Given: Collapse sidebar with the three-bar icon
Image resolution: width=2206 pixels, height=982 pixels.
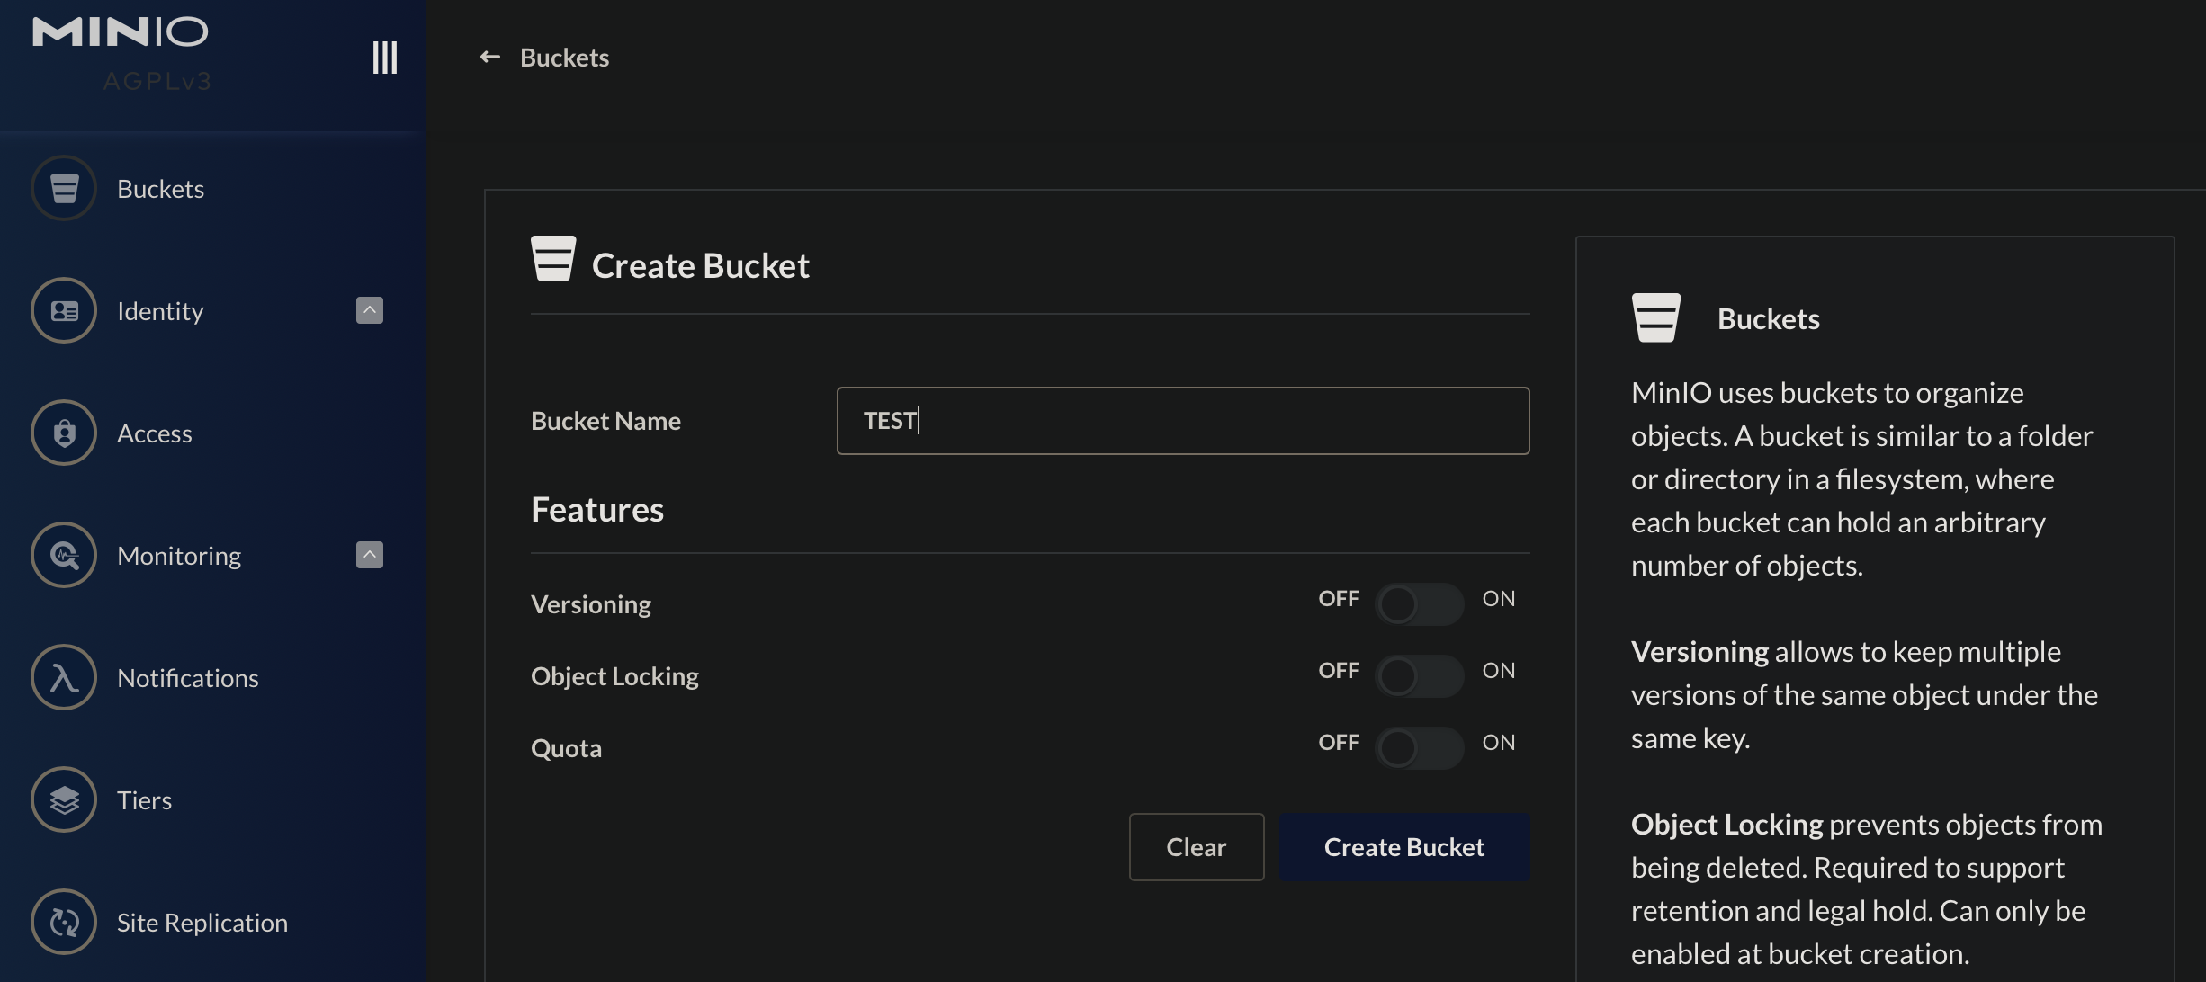Looking at the screenshot, I should coord(385,58).
